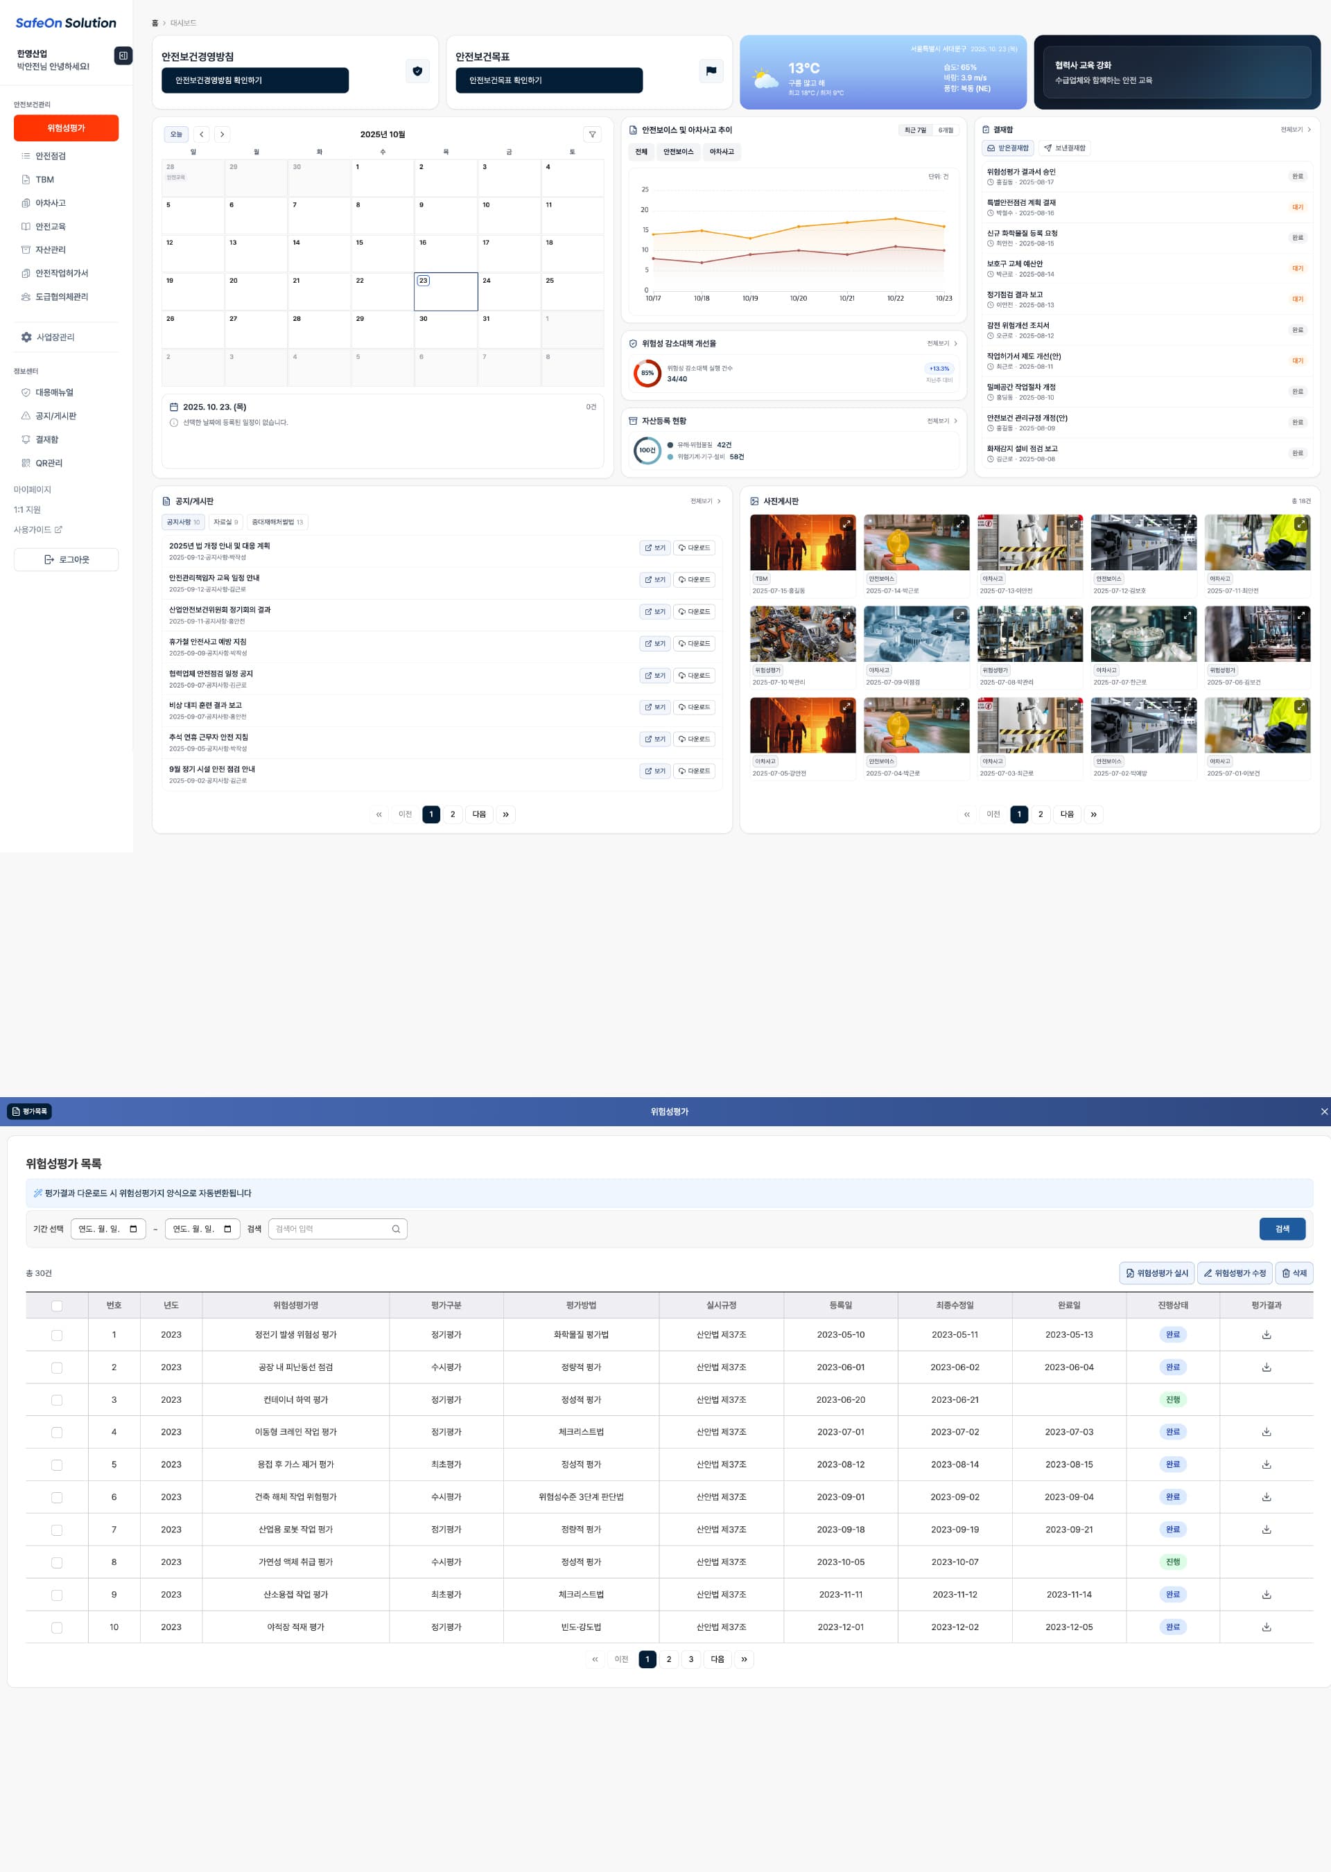Image resolution: width=1331 pixels, height=1872 pixels.
Task: Go to the next month in the calendar
Action: tap(222, 134)
